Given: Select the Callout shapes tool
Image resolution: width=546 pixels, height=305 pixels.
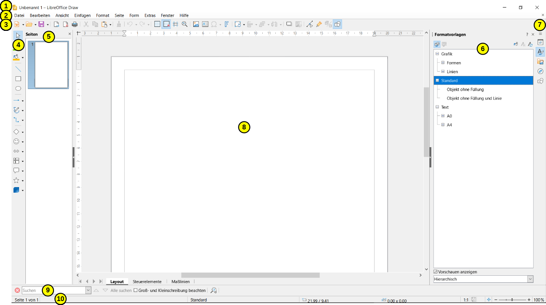Looking at the screenshot, I should (x=16, y=170).
